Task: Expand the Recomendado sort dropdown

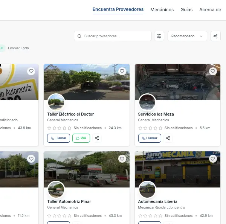Action: pos(187,36)
